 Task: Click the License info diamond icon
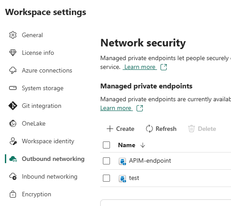pos(13,53)
